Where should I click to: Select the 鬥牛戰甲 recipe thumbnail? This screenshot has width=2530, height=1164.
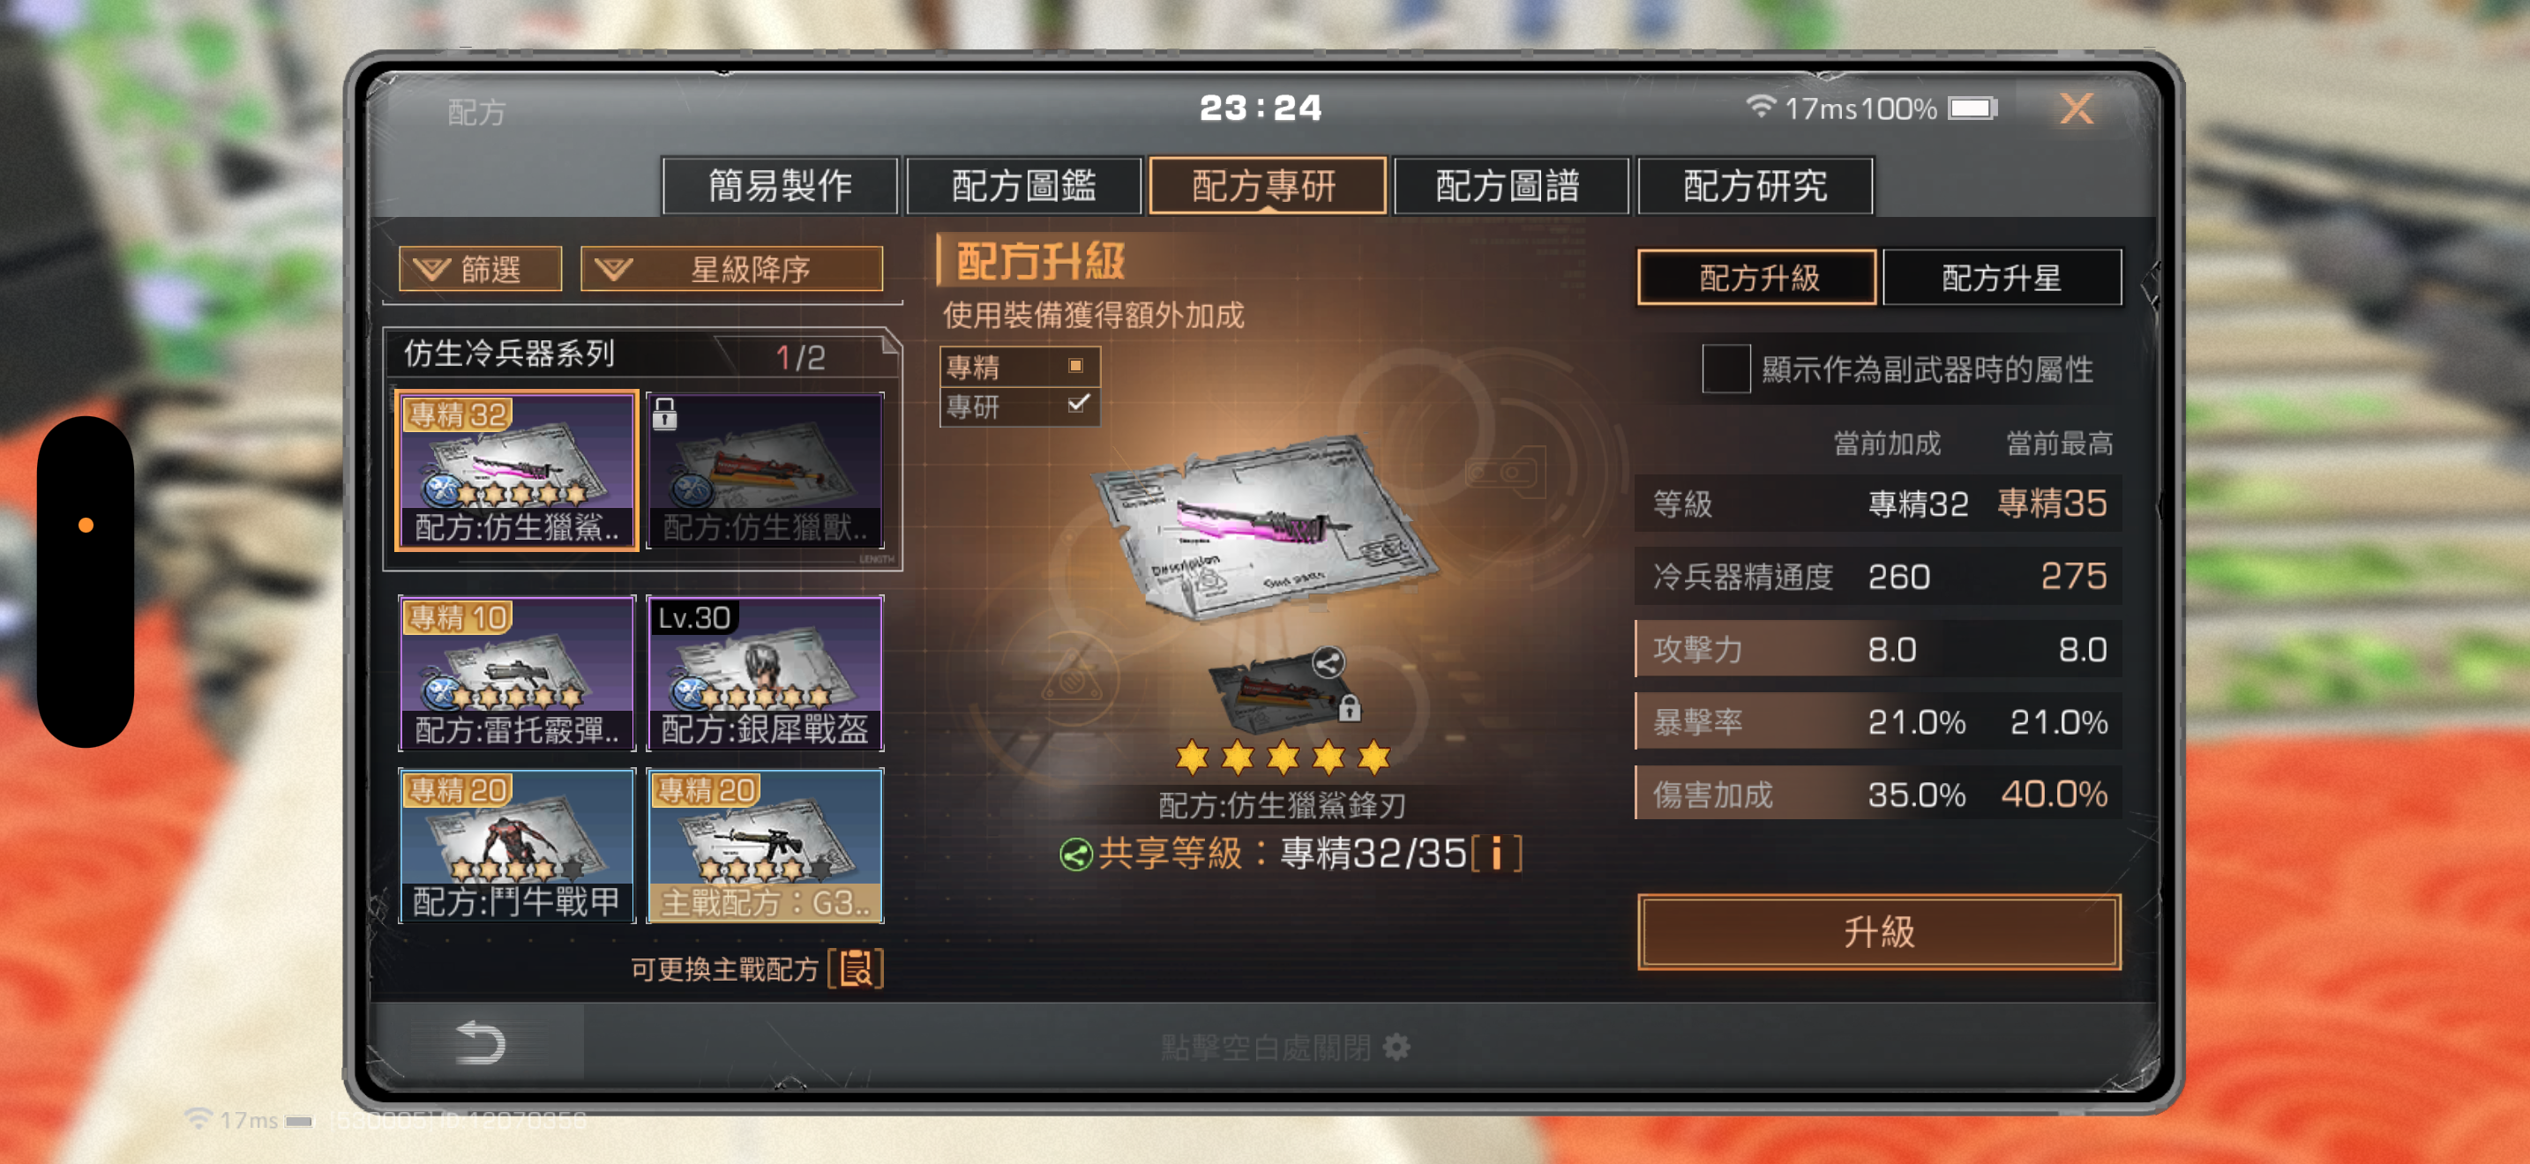point(517,845)
